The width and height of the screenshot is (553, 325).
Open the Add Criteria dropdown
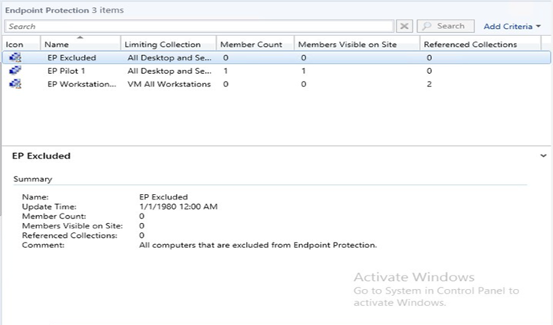click(x=512, y=27)
